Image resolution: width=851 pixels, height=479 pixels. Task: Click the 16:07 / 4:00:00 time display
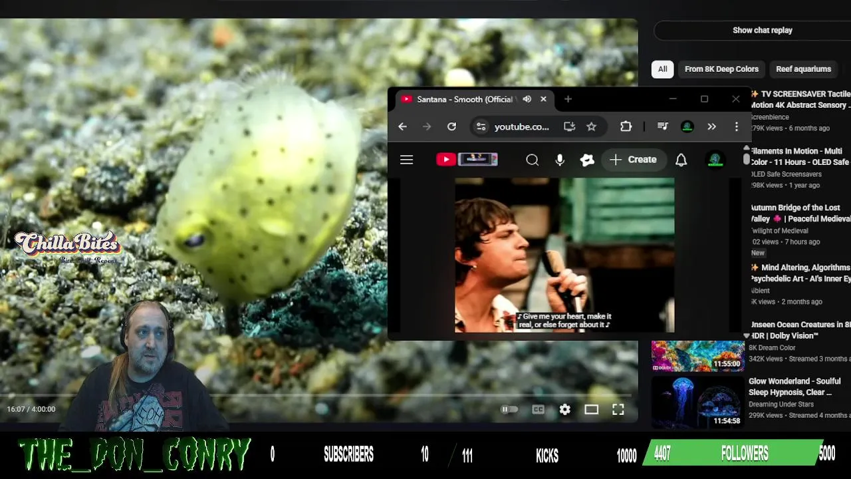tap(31, 409)
